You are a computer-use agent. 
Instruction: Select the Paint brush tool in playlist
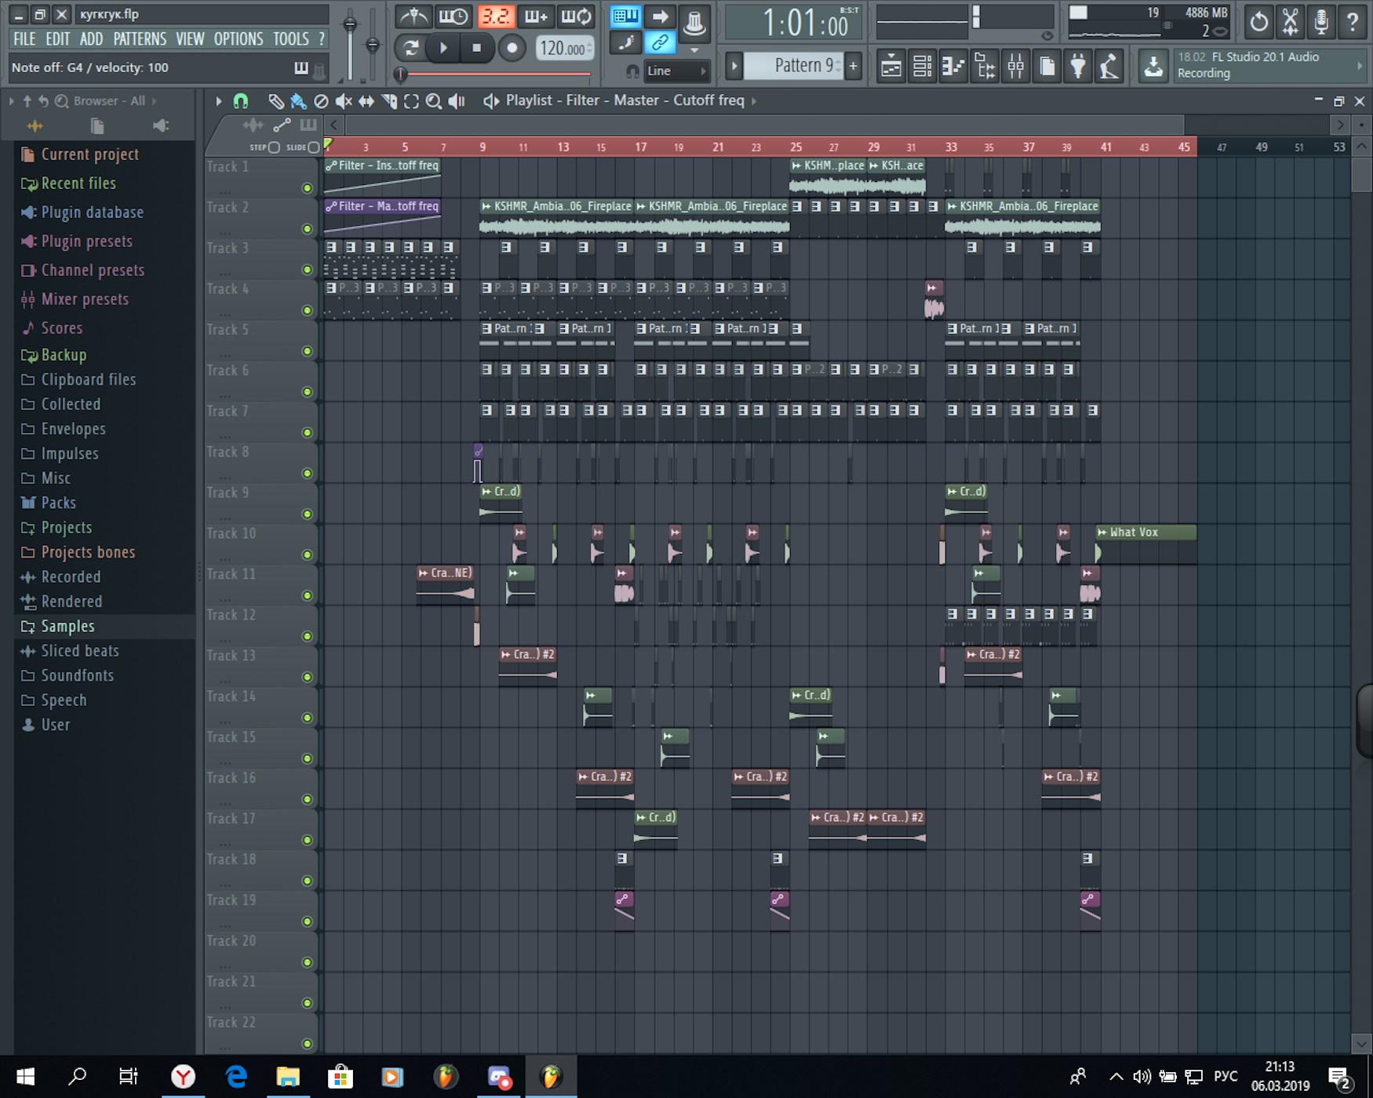pos(298,101)
